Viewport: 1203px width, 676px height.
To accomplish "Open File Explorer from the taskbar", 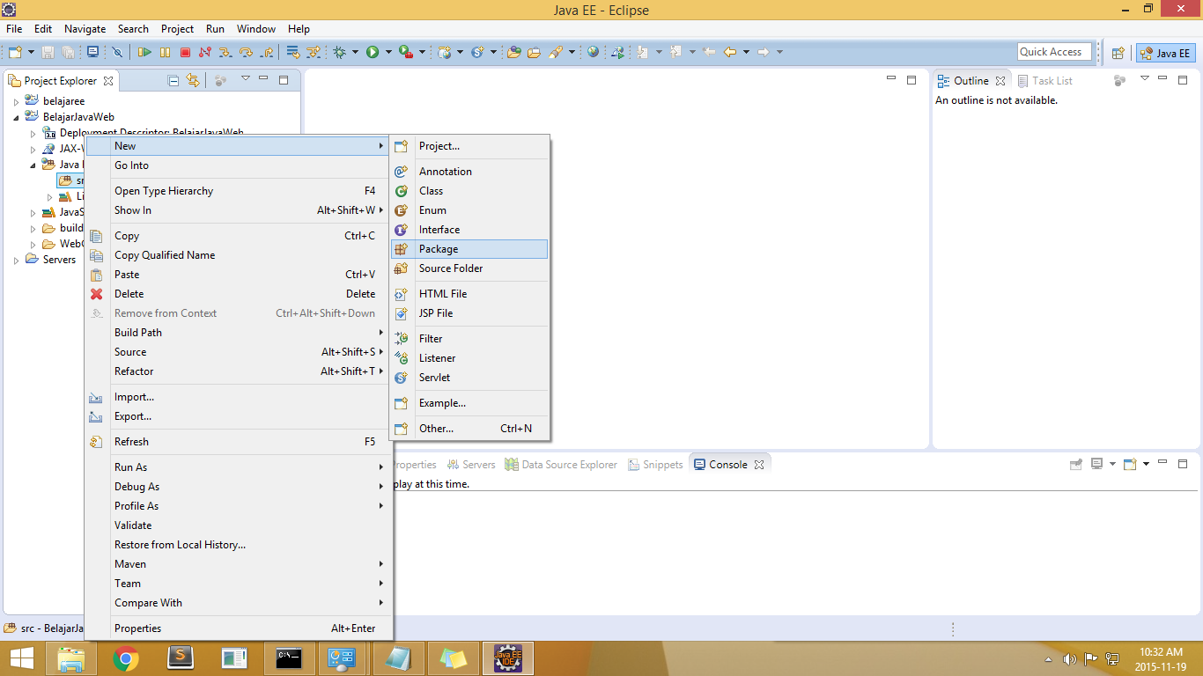I will (x=71, y=658).
